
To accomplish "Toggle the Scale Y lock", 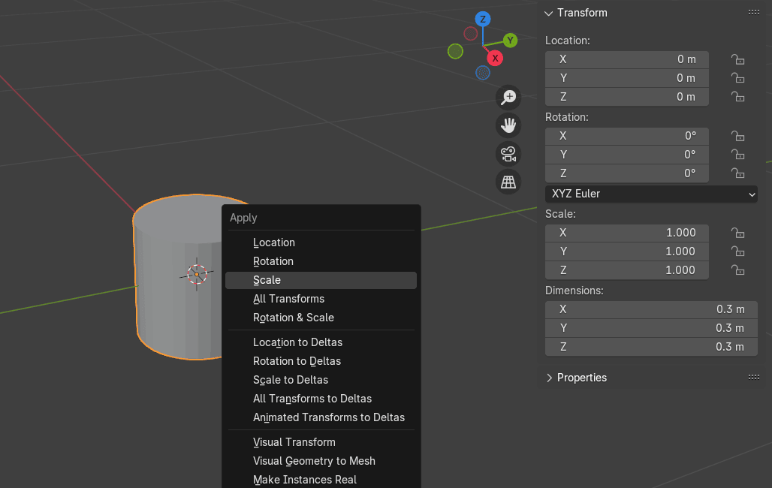I will tap(737, 252).
